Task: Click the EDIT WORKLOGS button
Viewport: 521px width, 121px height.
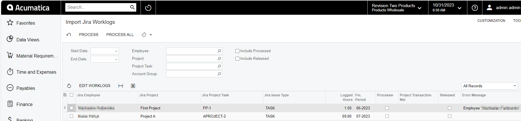Action: pyautogui.click(x=95, y=86)
